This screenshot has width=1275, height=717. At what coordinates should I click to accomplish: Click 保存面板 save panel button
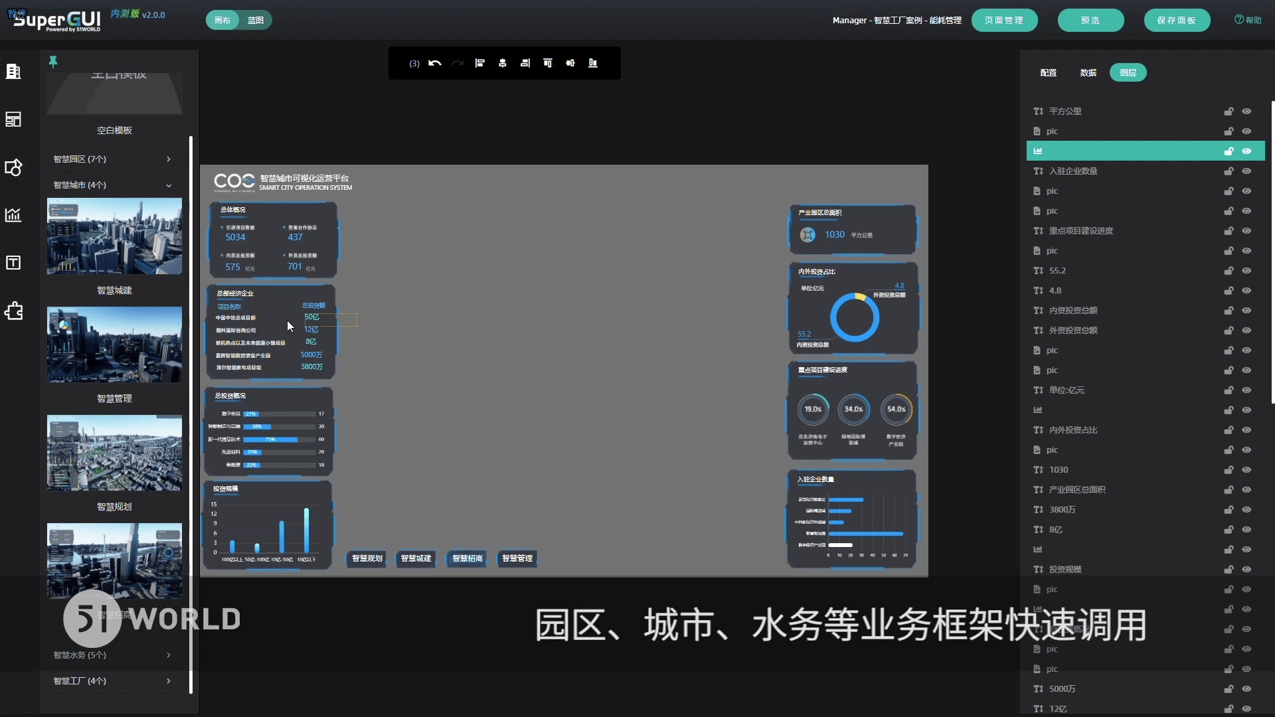1177,21
